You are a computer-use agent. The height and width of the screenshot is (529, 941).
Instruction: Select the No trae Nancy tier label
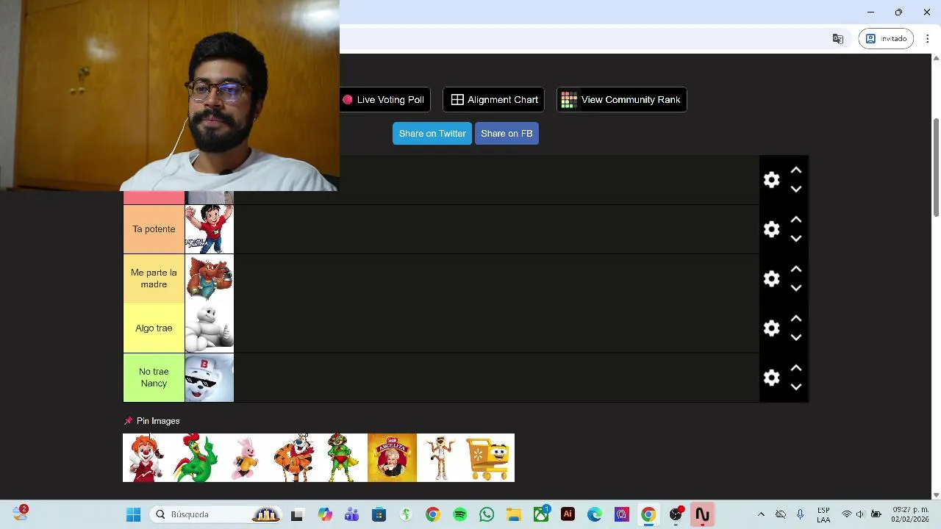tap(154, 378)
